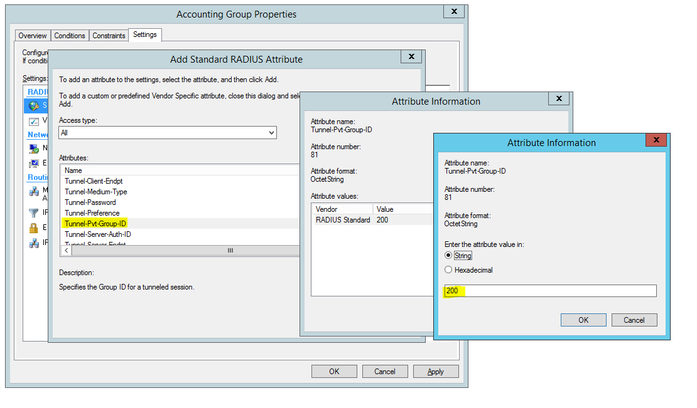697x408 pixels.
Task: Click the Vendor column header
Action: click(x=342, y=209)
